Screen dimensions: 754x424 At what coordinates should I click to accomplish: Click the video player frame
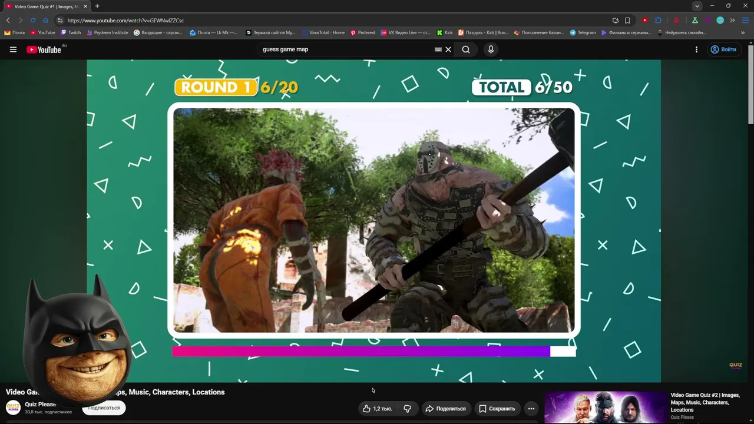pos(373,221)
